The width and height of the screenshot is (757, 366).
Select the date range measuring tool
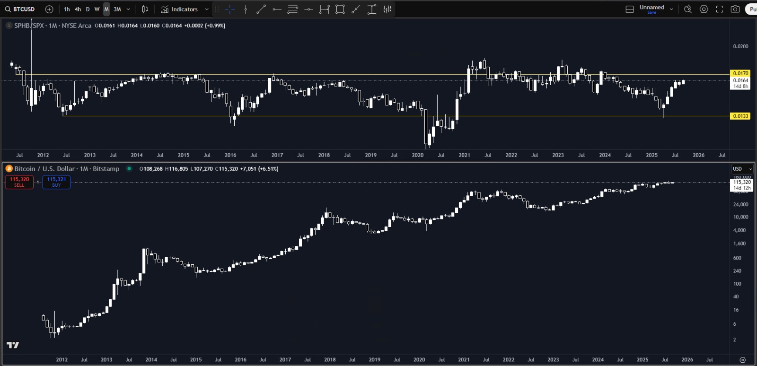(324, 9)
